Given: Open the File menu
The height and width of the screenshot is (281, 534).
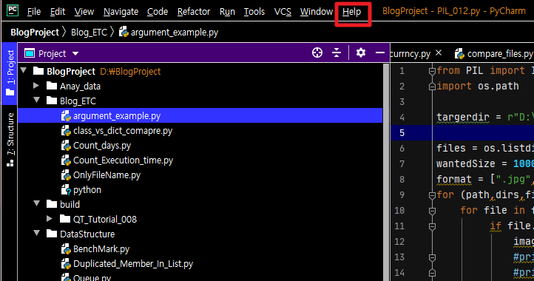Looking at the screenshot, I should (34, 12).
